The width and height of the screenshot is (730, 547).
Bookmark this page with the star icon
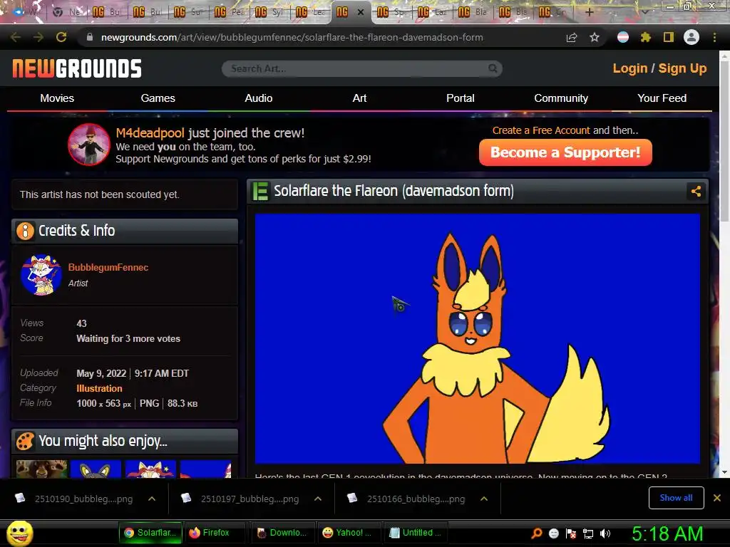point(595,37)
